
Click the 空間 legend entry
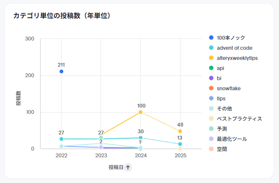point(222,149)
